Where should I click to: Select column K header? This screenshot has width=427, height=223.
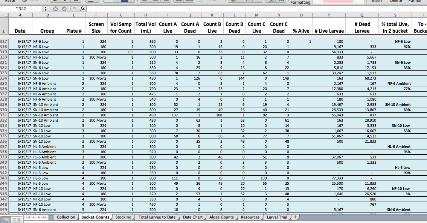tap(212, 15)
